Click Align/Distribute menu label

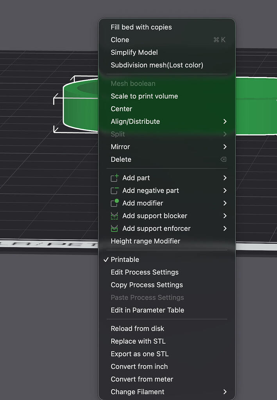[135, 121]
